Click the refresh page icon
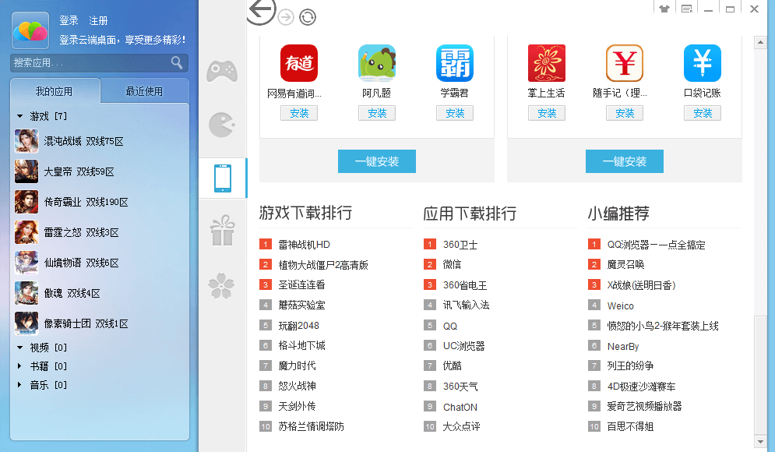Image resolution: width=775 pixels, height=452 pixels. [x=308, y=17]
